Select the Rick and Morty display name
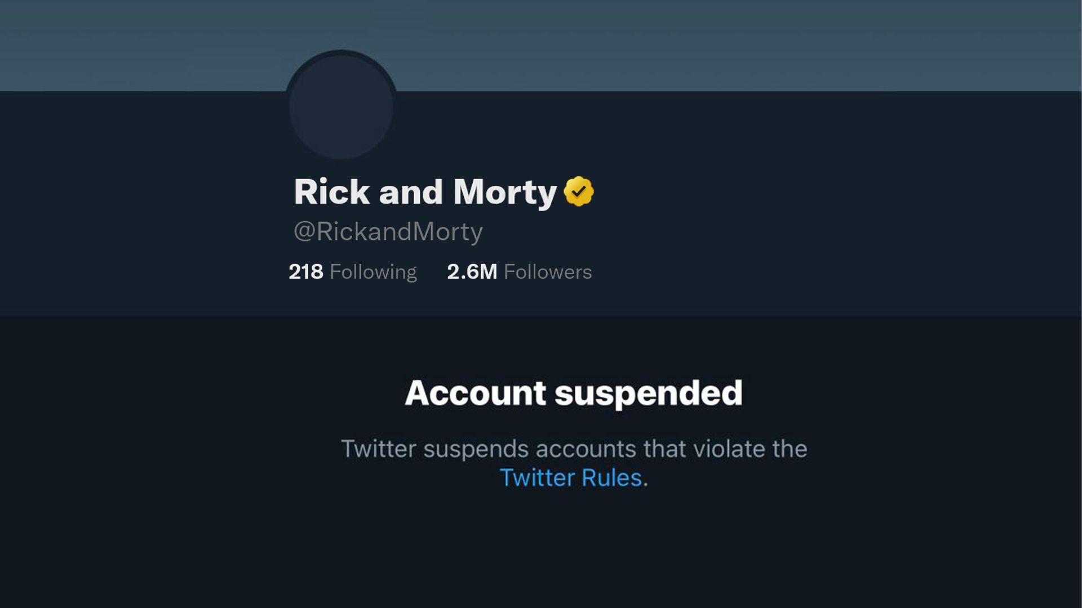This screenshot has height=608, width=1082. pos(424,191)
